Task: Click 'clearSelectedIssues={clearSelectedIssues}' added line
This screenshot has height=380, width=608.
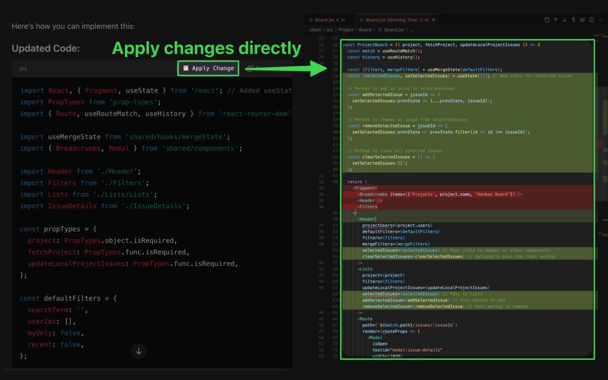Action: 458,256
